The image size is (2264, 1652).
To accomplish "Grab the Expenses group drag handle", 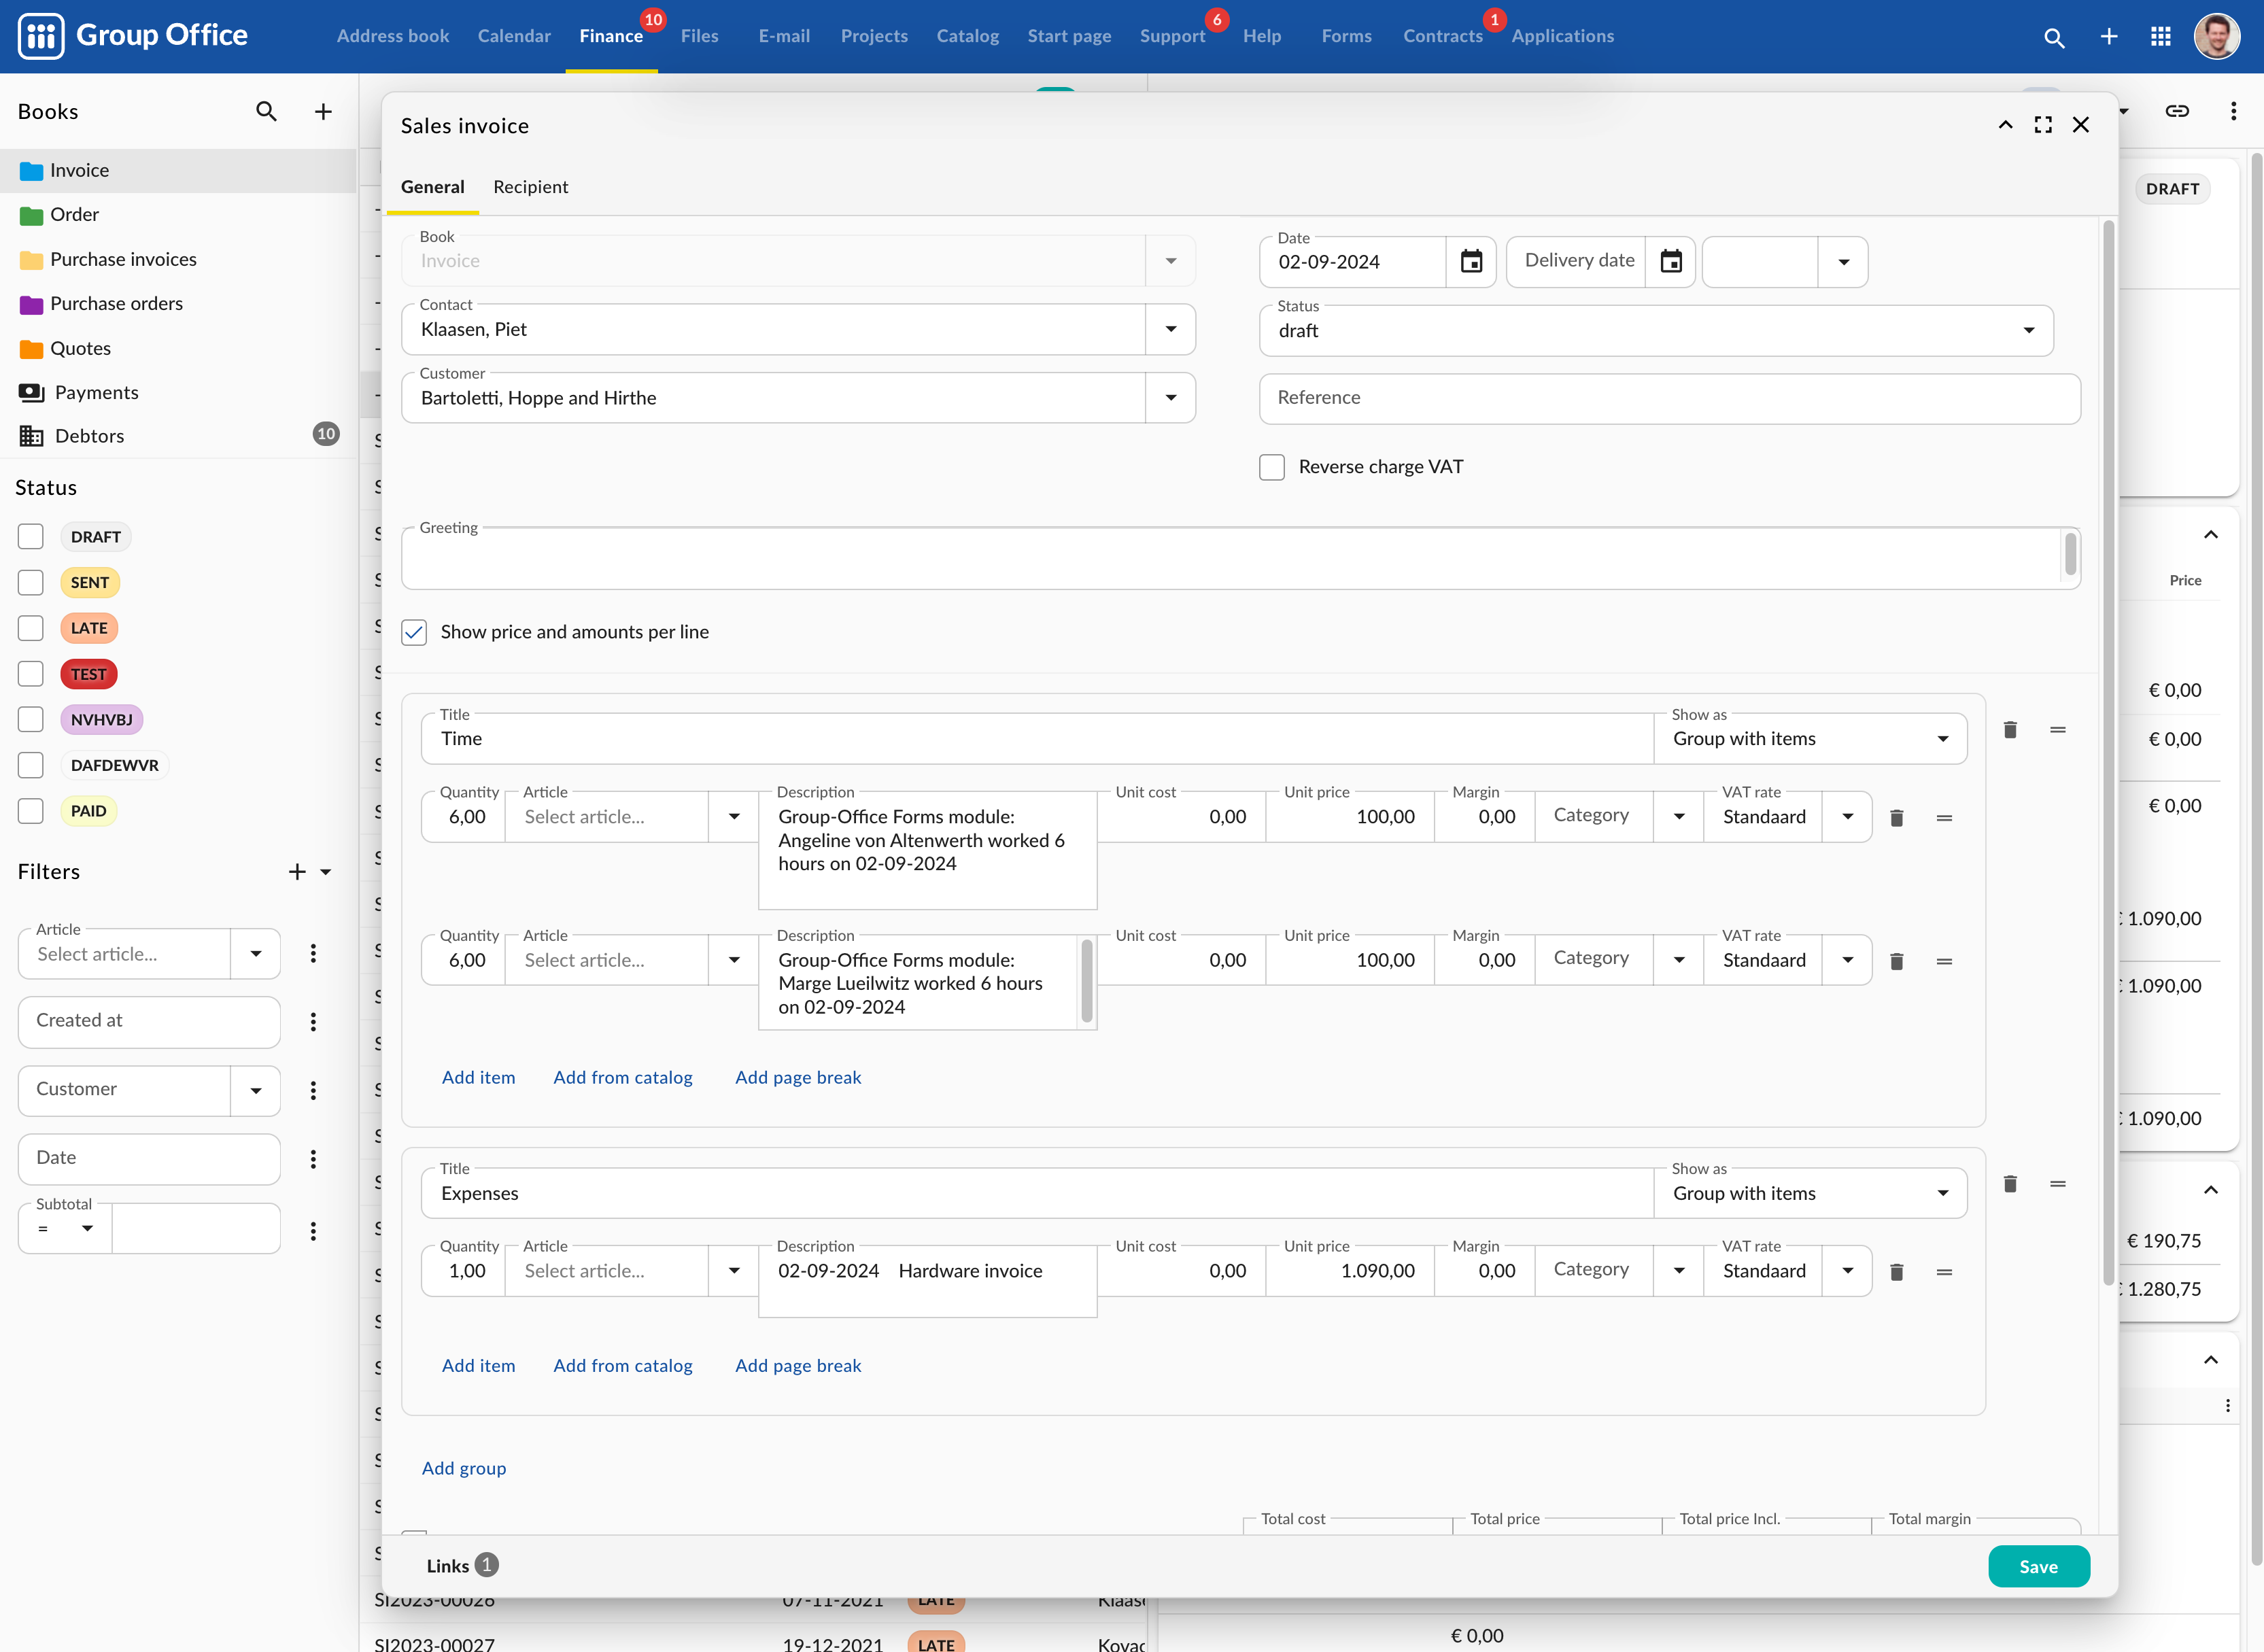I will (x=2058, y=1184).
